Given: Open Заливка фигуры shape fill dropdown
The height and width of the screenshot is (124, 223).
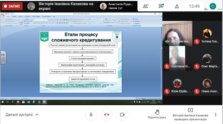Looking at the screenshot, I should pos(124,19).
